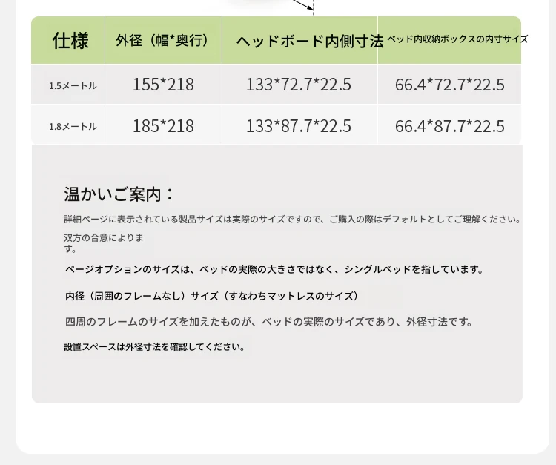Viewport: 556px width, 465px height.
Task: Click the ヘッドボード内側寸法 header
Action: 309,42
